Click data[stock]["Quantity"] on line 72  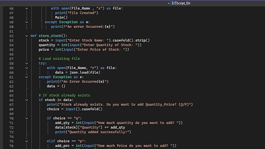[x=79, y=127]
